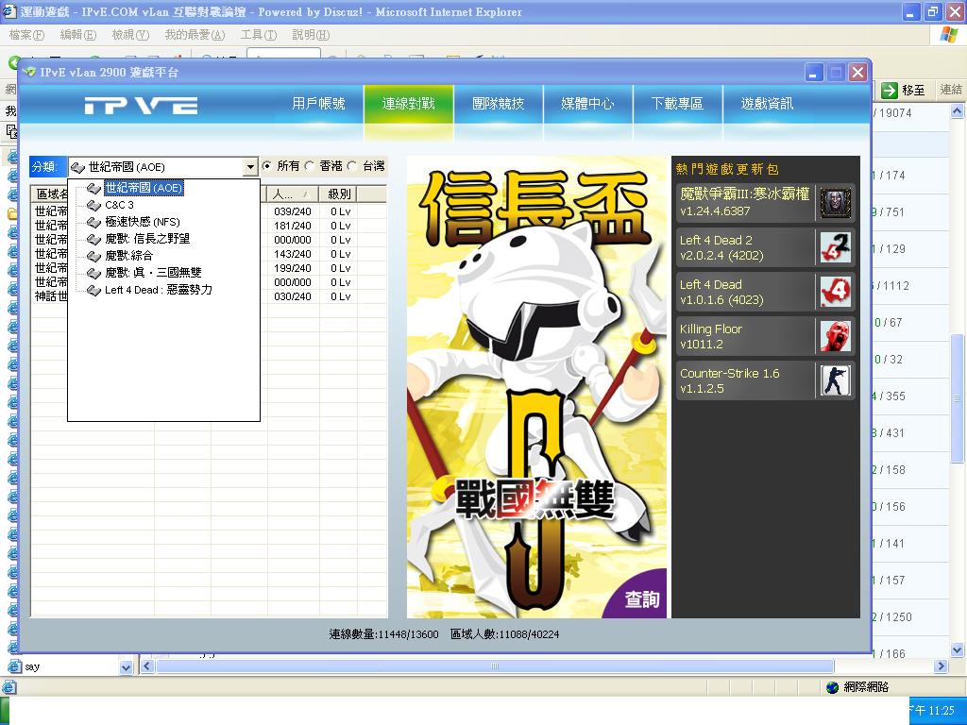The width and height of the screenshot is (967, 725).
Task: Click the 信長盃 戰國無雙 banner image
Action: (536, 386)
